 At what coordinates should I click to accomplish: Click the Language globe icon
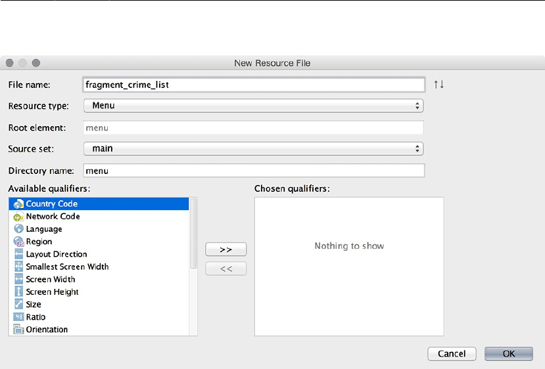click(18, 228)
